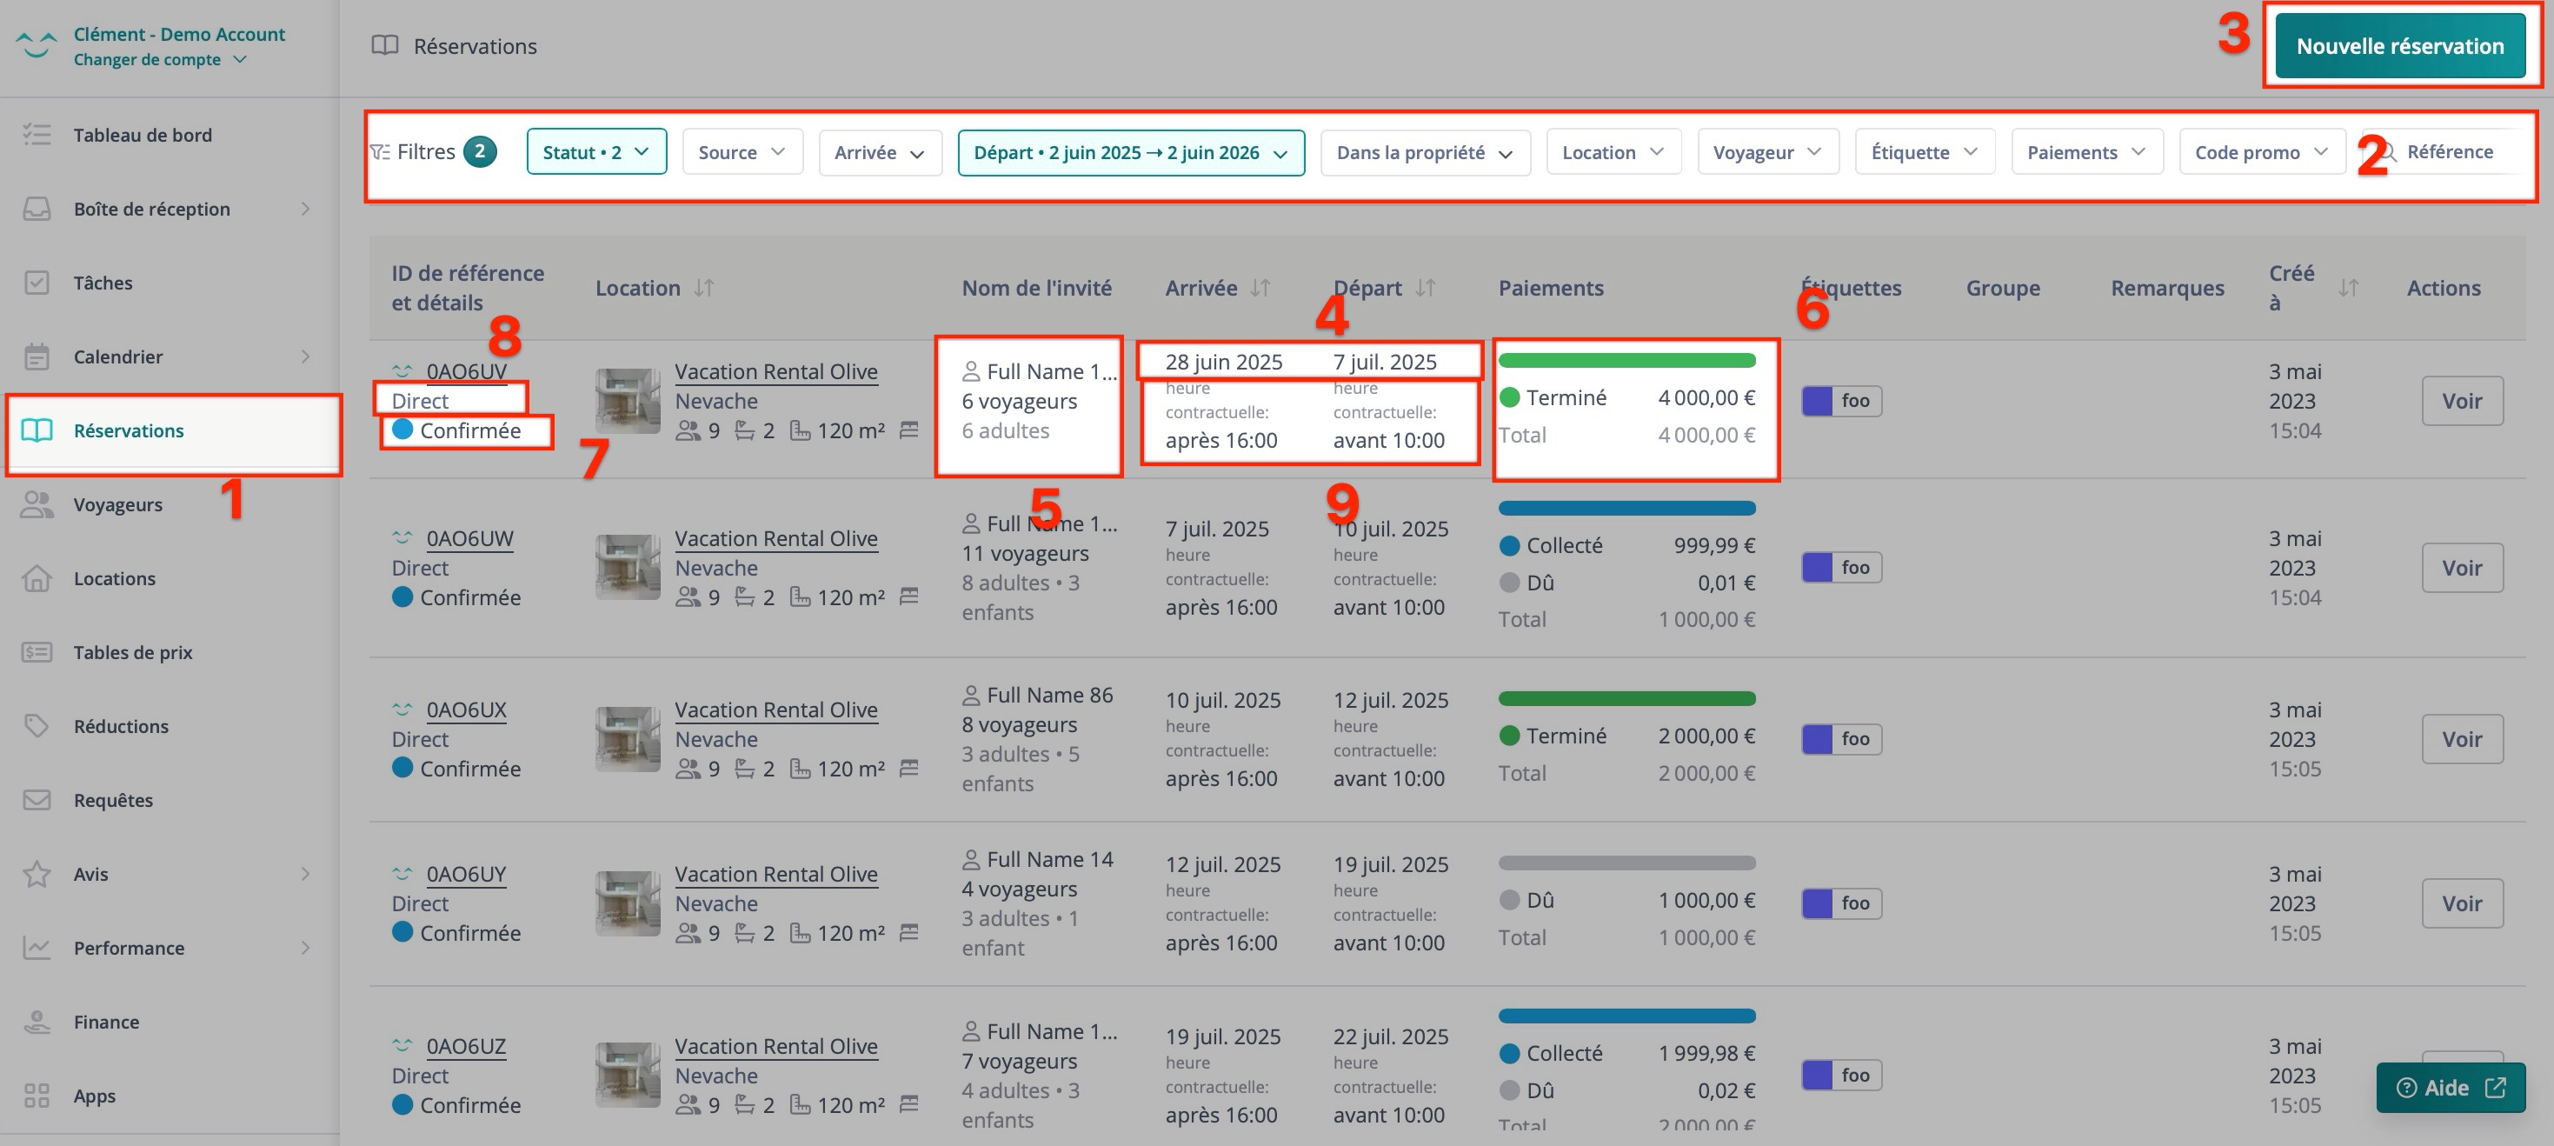This screenshot has height=1146, width=2554.
Task: Click the Voyageurs people icon
Action: click(x=37, y=504)
